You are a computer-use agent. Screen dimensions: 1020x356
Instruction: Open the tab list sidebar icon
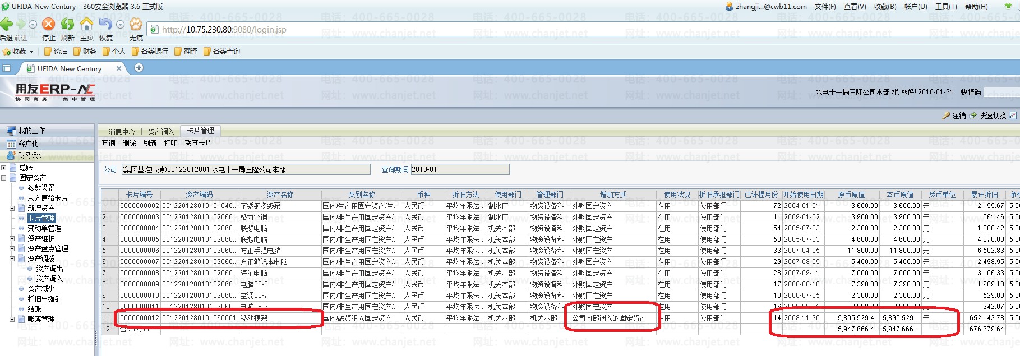(x=7, y=68)
